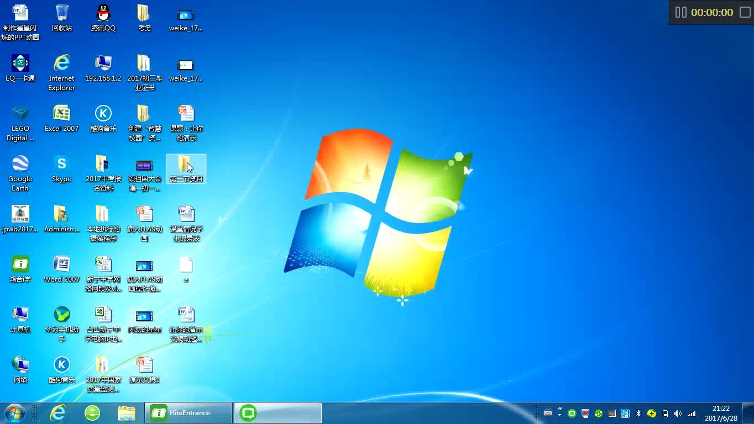Select the 插入FLAS动画 presentation file
Image resolution: width=754 pixels, height=424 pixels.
coord(144,224)
